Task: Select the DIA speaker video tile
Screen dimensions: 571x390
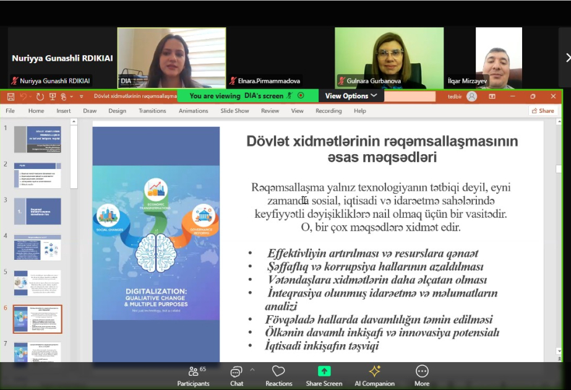Action: [171, 58]
